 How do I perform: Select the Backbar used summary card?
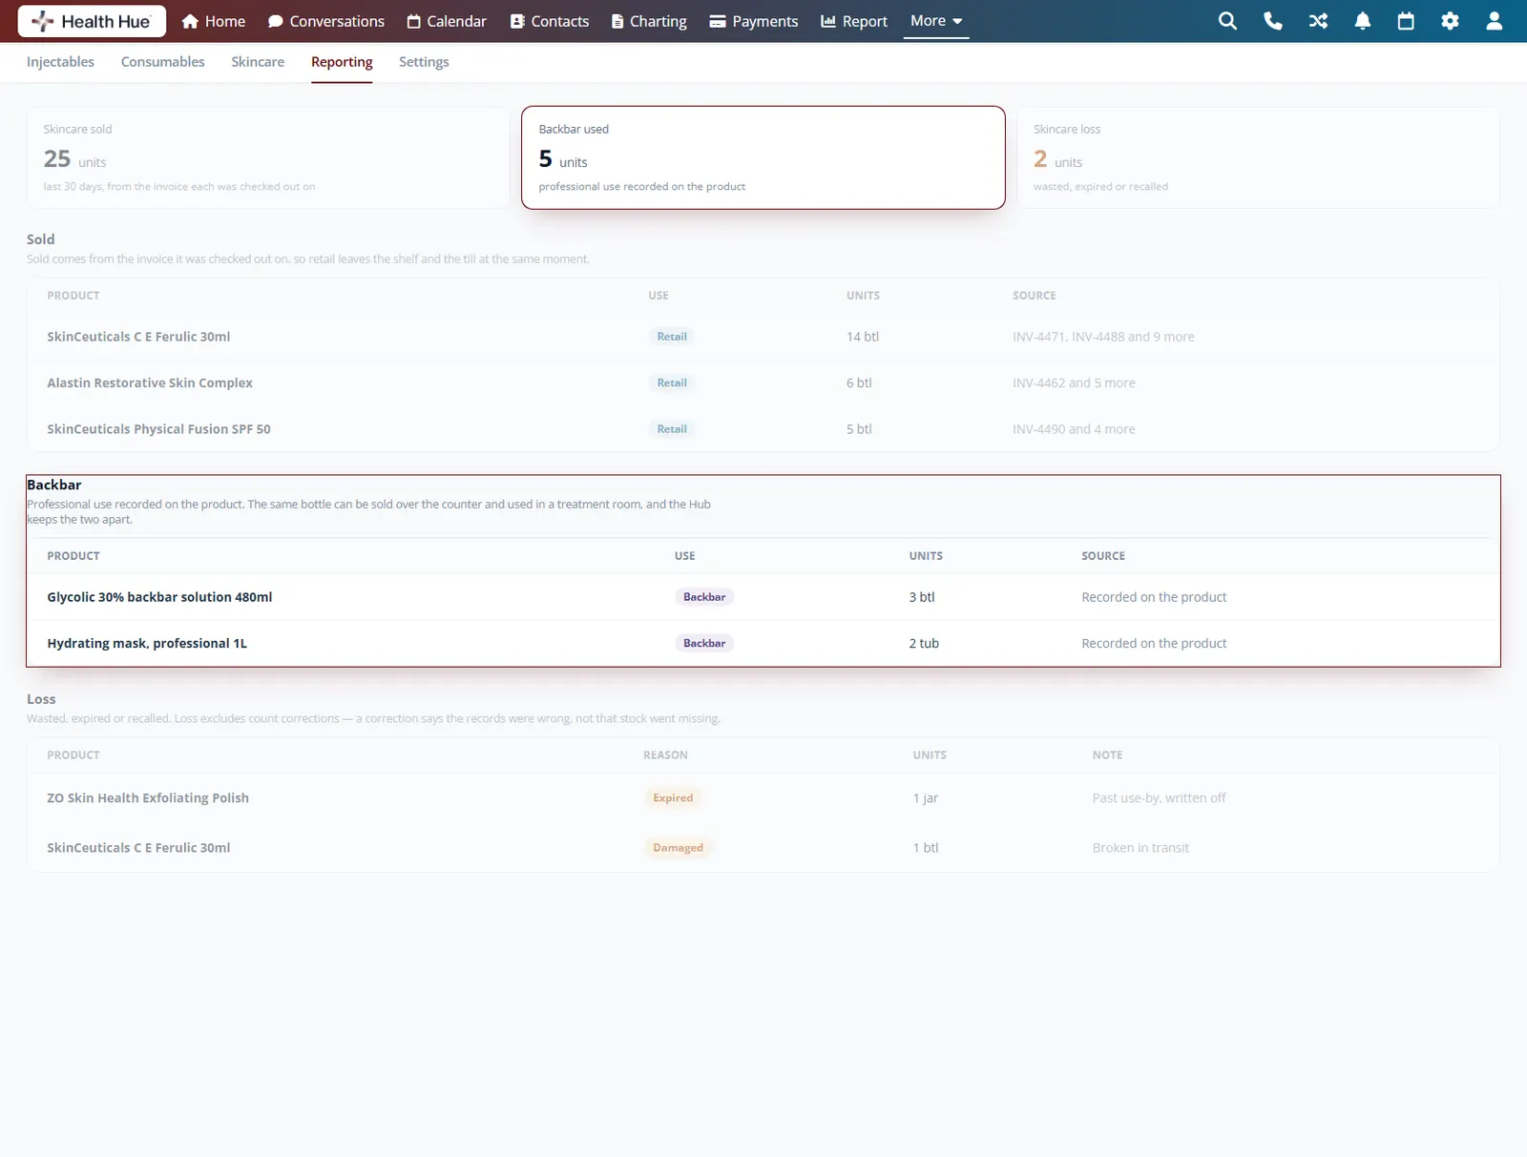(x=763, y=157)
